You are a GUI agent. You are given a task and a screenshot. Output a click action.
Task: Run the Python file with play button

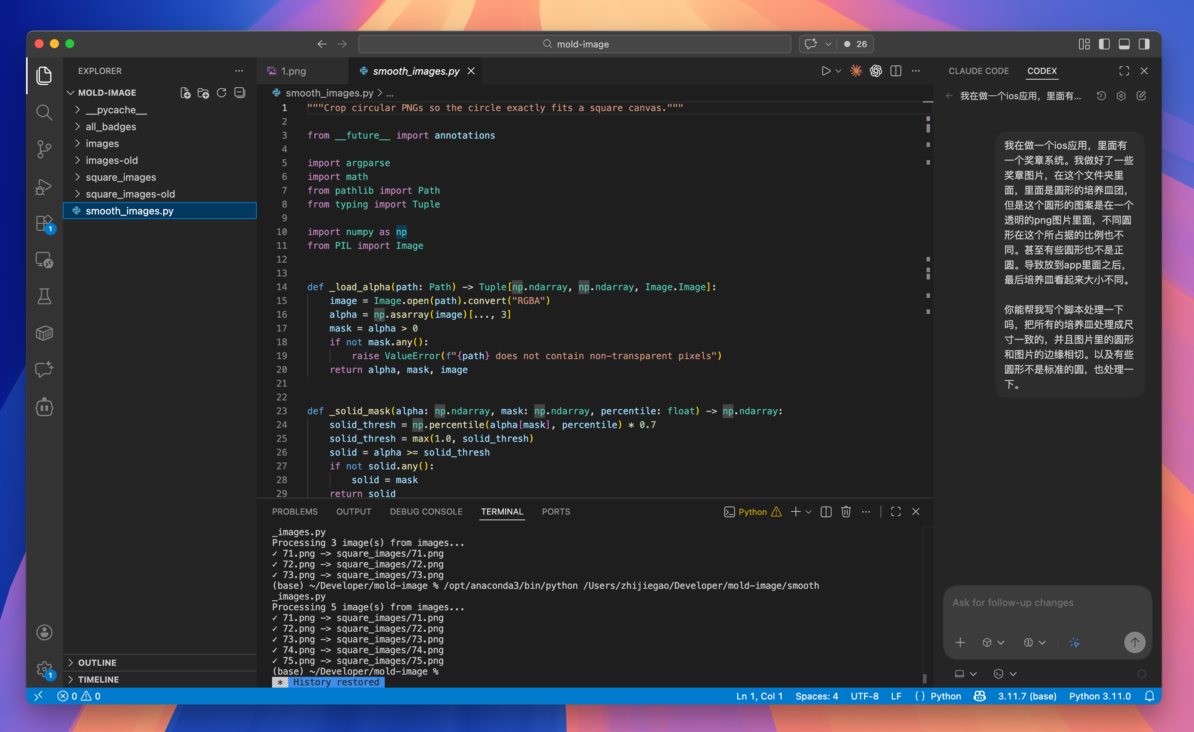[826, 71]
